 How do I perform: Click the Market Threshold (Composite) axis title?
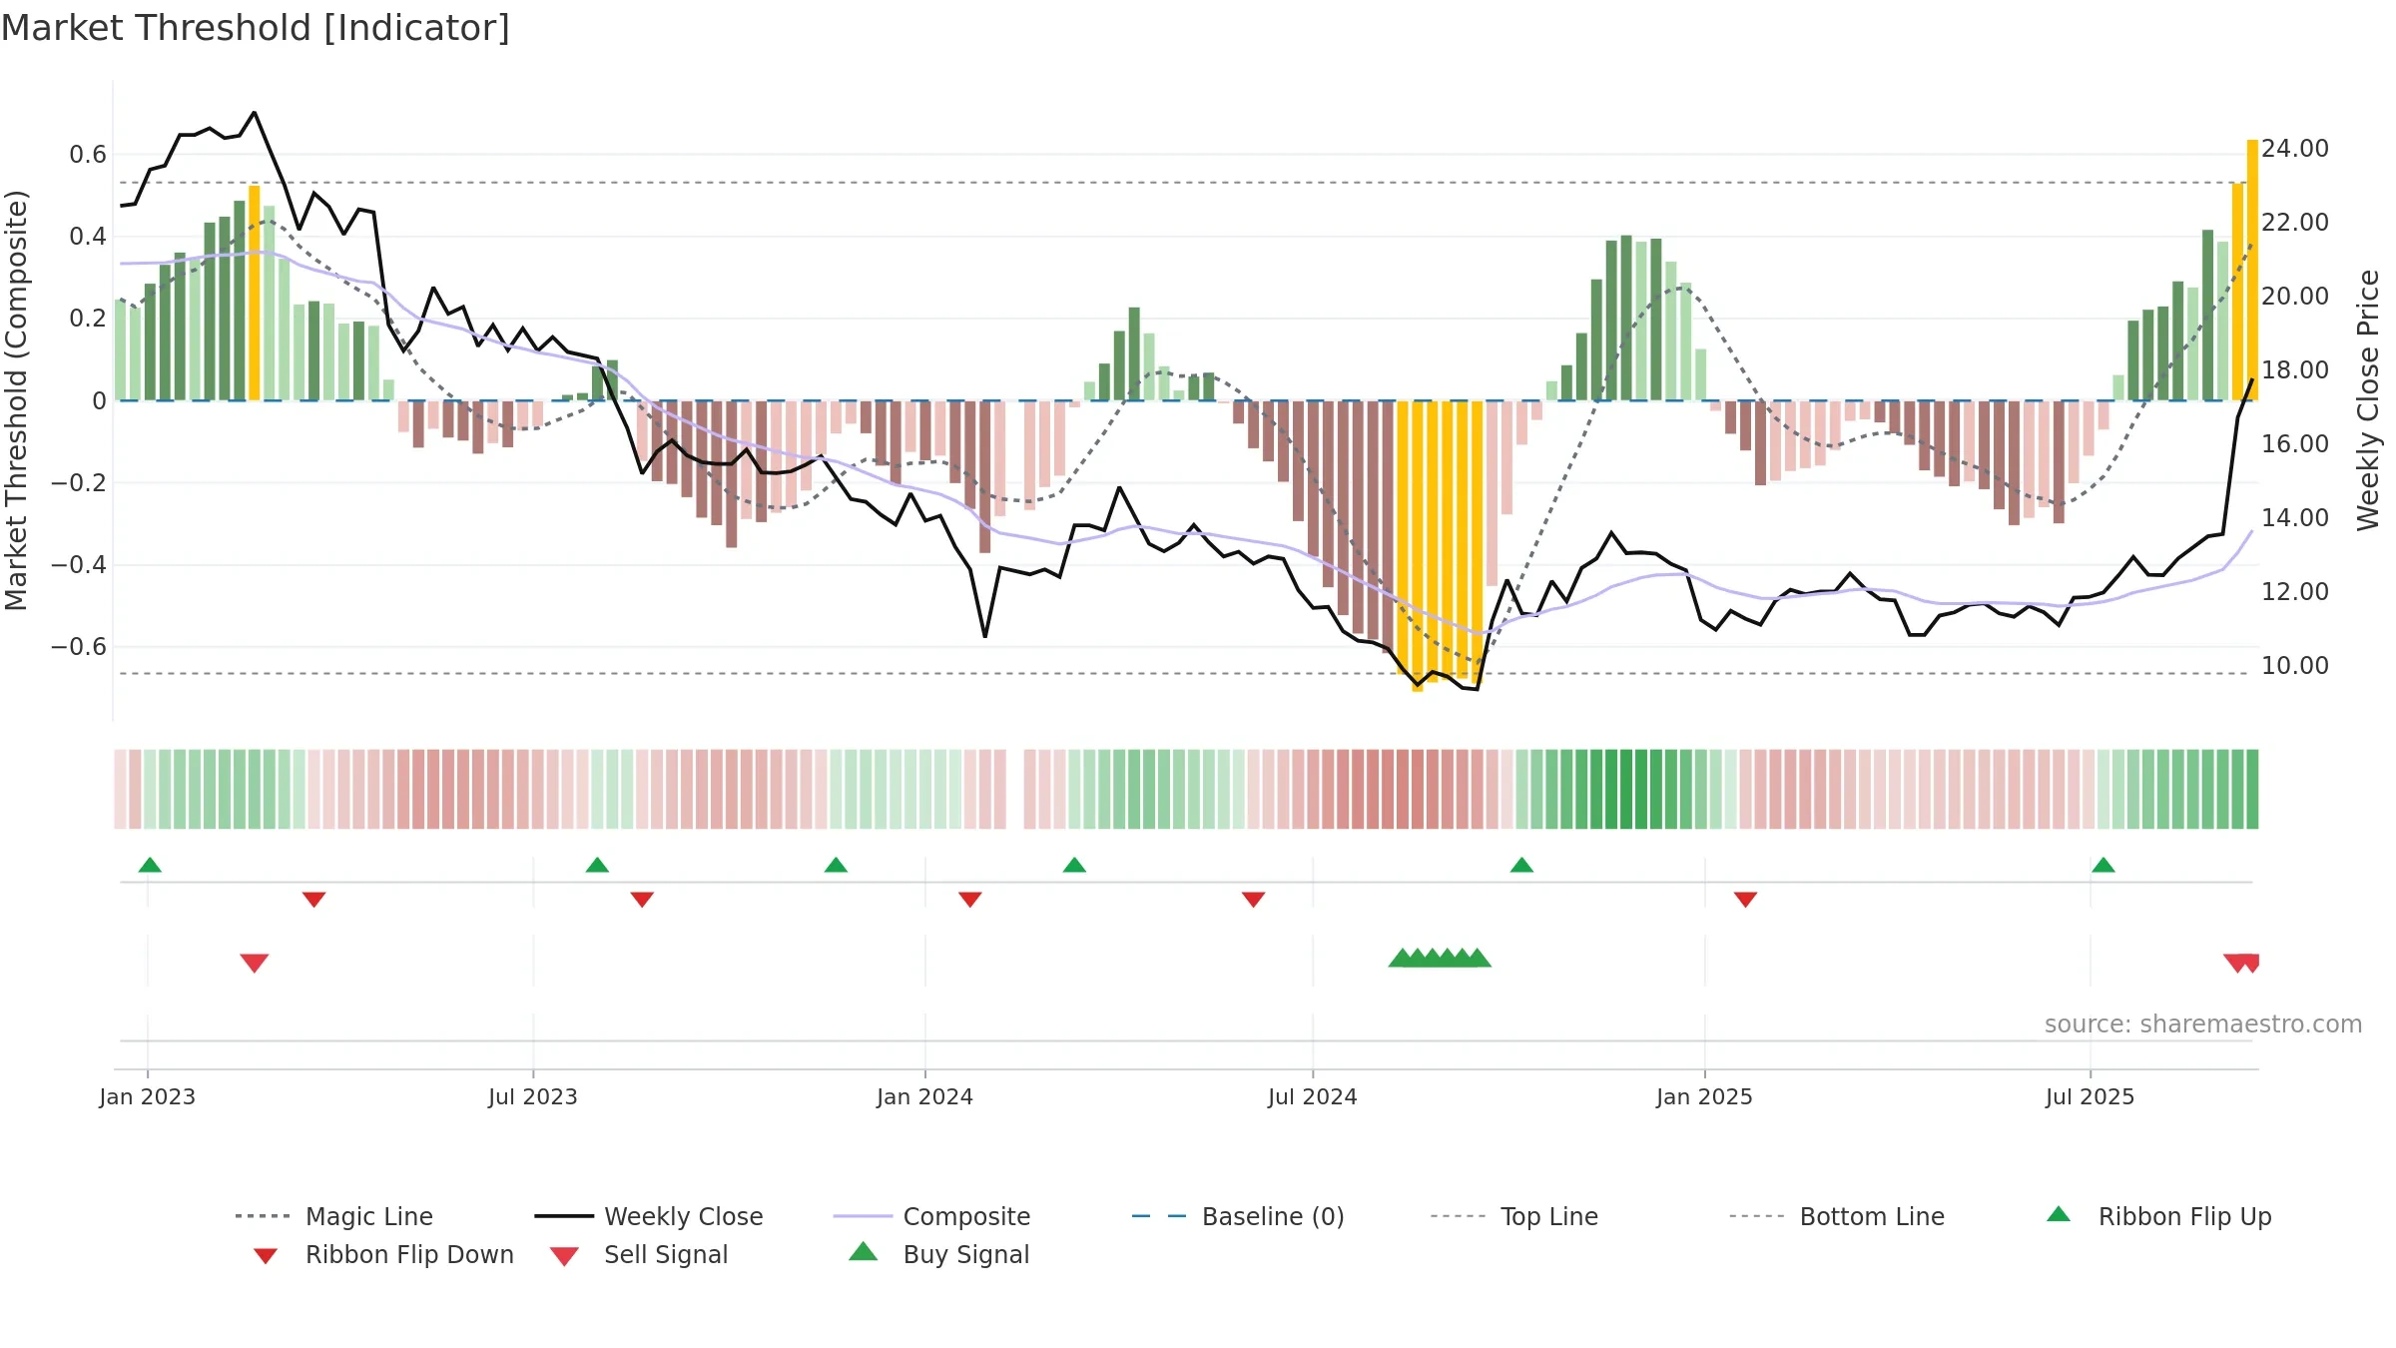click(16, 399)
